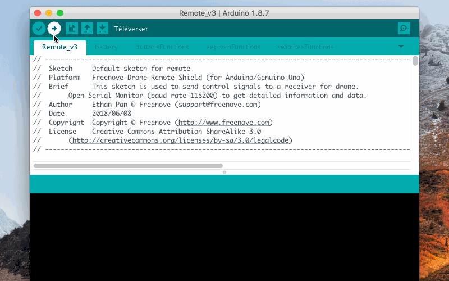449x281 pixels.
Task: Save sketch with down-arrow icon
Action: click(102, 29)
